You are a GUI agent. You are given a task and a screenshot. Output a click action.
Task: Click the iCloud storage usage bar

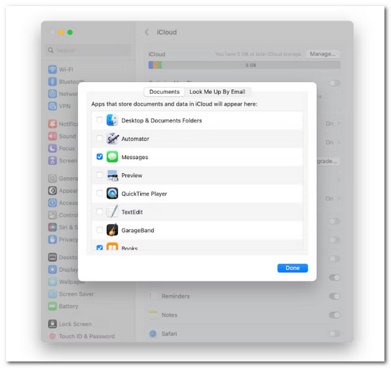244,65
